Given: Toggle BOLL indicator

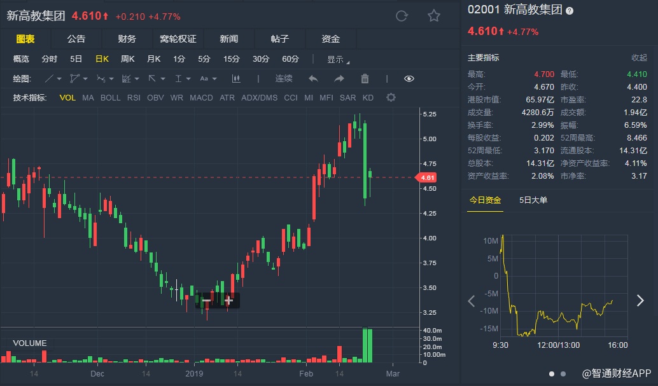Looking at the screenshot, I should (110, 98).
